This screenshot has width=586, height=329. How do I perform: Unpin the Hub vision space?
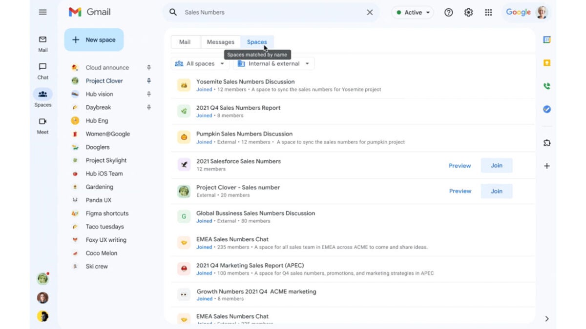tap(149, 94)
